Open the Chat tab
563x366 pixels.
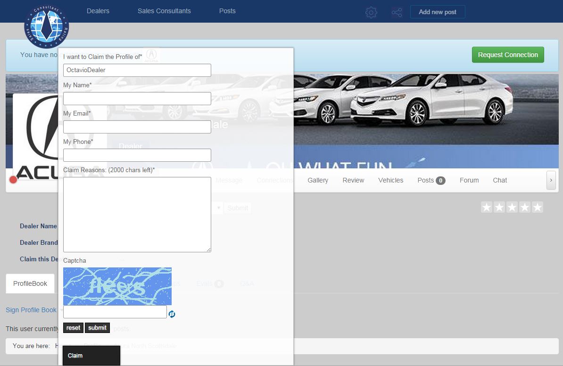(x=500, y=180)
